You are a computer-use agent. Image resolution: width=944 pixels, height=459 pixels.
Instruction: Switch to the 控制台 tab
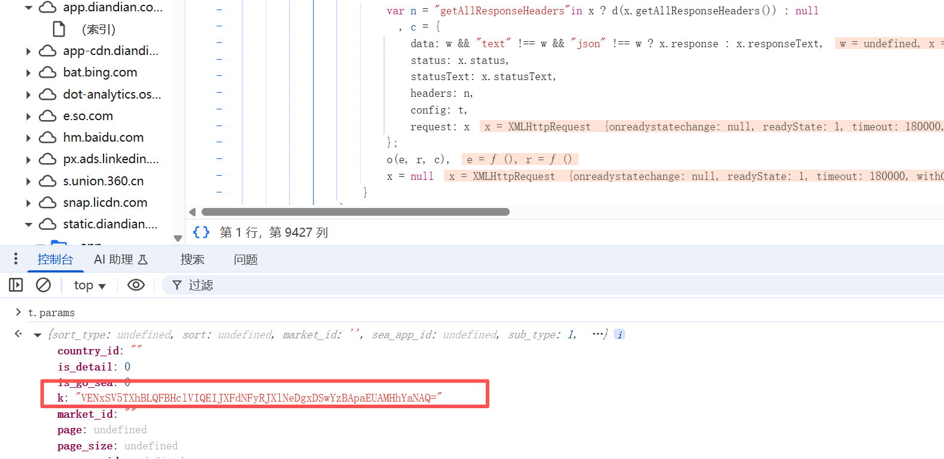(x=55, y=259)
